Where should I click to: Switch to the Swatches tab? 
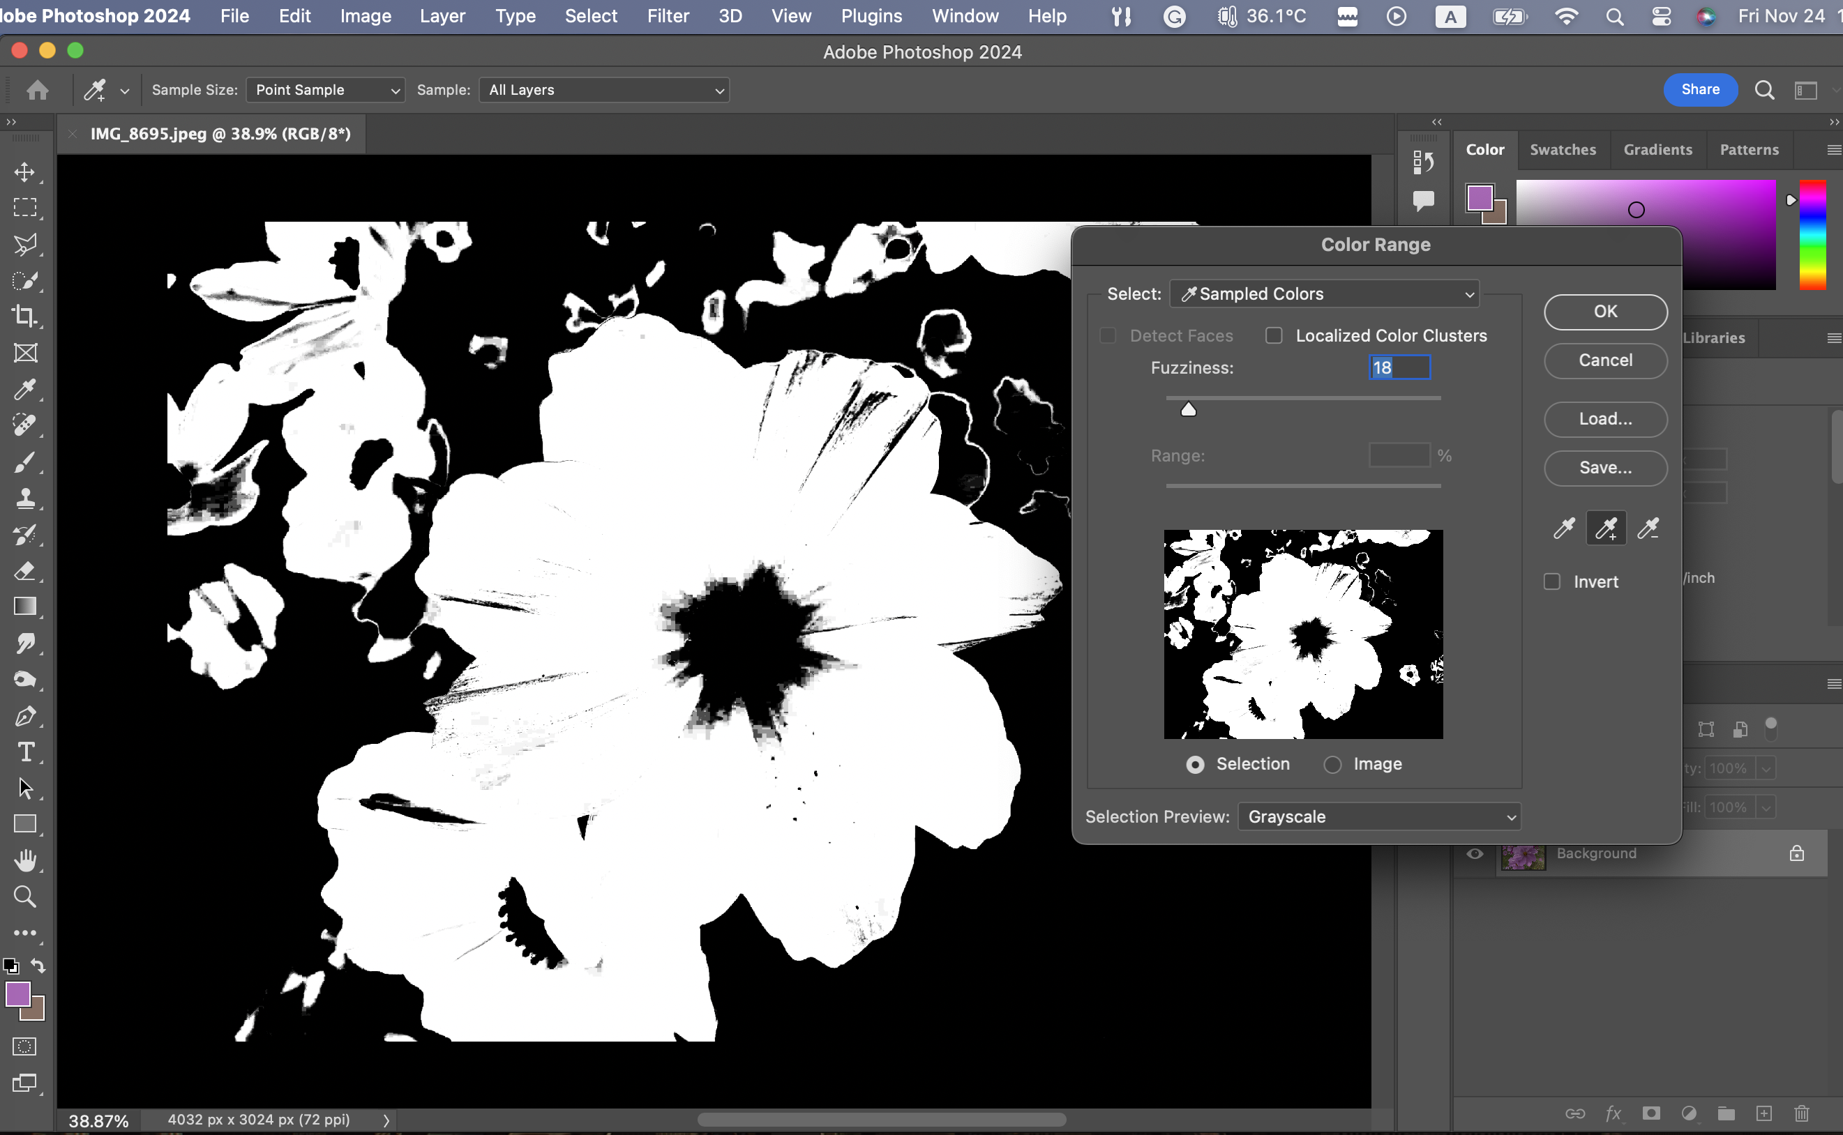(1562, 149)
